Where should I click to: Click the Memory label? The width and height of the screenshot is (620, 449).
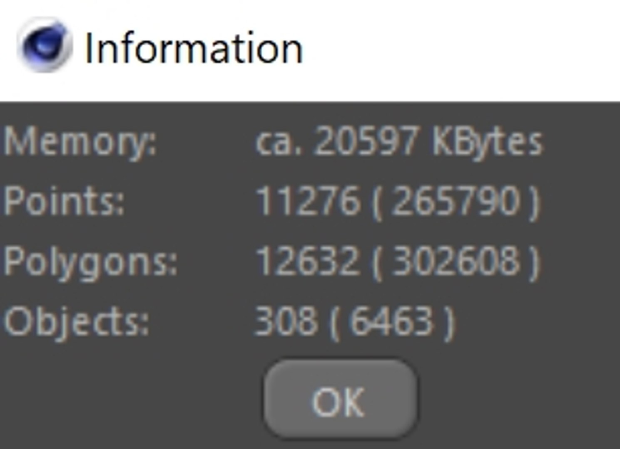(x=80, y=141)
